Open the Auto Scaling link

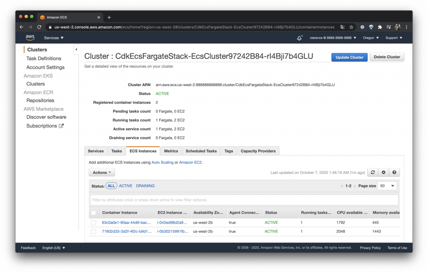tap(163, 163)
